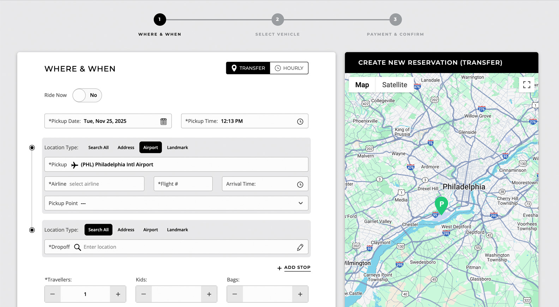Increase the Travellers count
Screen dimensions: 559x307
(x=118, y=294)
